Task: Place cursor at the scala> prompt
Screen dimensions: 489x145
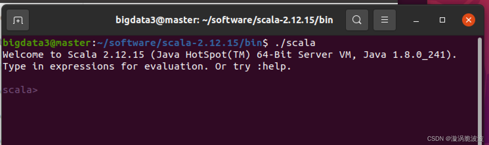Action: tap(20, 90)
